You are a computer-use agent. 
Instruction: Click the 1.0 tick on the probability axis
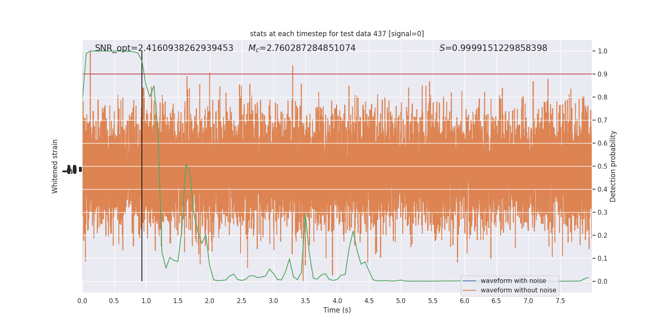pyautogui.click(x=602, y=51)
